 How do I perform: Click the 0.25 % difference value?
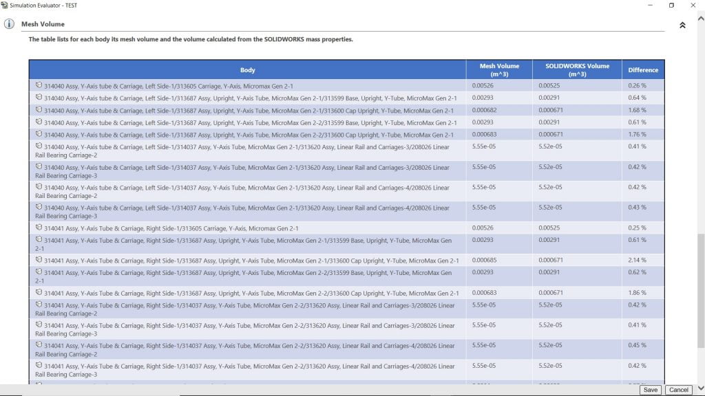pos(637,228)
